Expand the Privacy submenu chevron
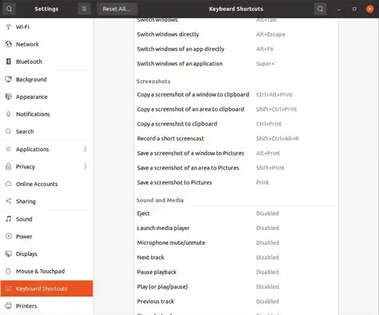 click(x=85, y=166)
